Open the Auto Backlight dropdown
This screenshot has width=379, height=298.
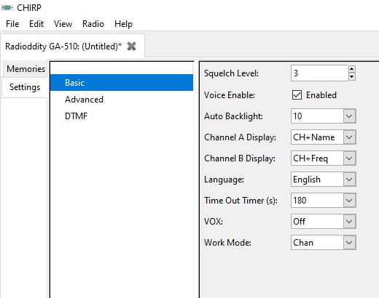click(324, 116)
